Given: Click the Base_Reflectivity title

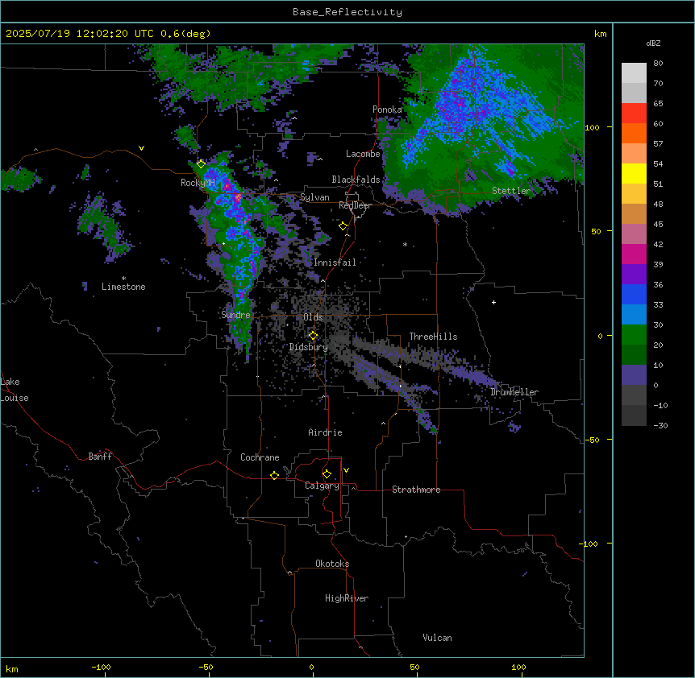Looking at the screenshot, I should (347, 12).
